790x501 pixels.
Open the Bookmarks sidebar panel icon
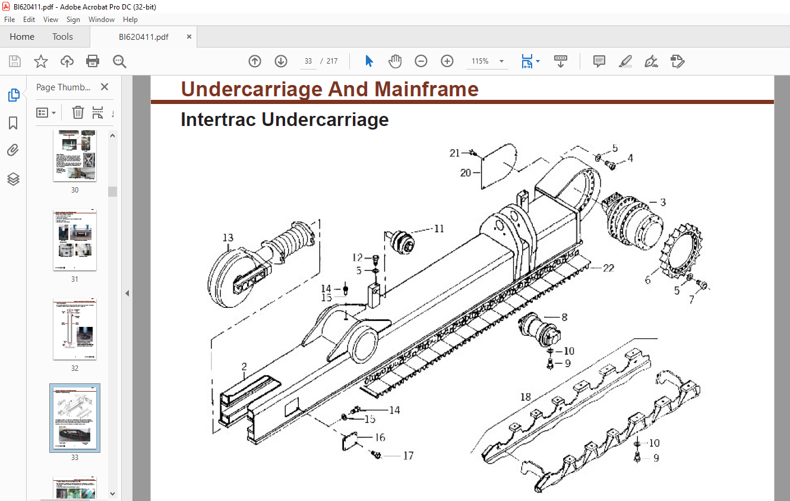13,123
